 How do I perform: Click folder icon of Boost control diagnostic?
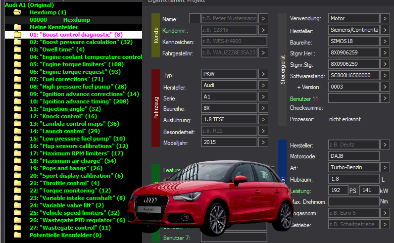[x=17, y=35]
